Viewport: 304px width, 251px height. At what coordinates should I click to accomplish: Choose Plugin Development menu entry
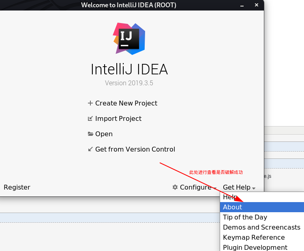pyautogui.click(x=262, y=247)
